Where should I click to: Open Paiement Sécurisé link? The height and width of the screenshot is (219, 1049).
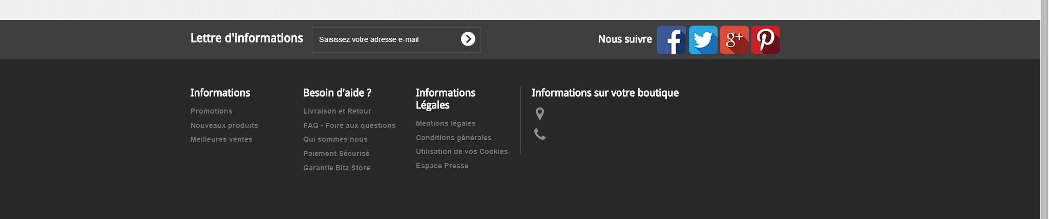pyautogui.click(x=336, y=154)
